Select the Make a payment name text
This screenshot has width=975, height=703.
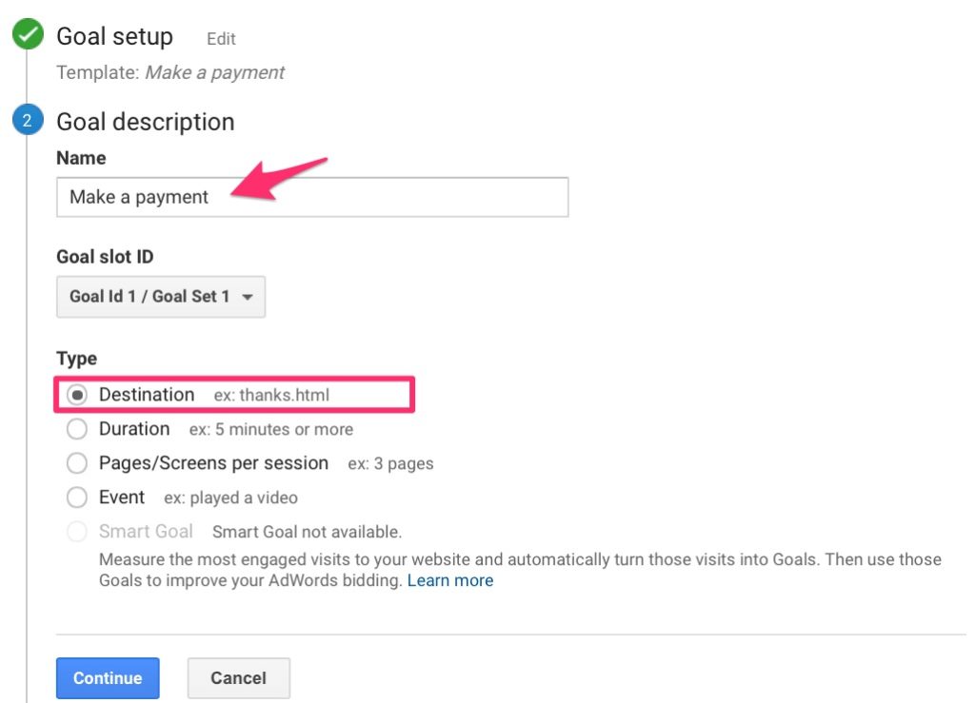[136, 197]
